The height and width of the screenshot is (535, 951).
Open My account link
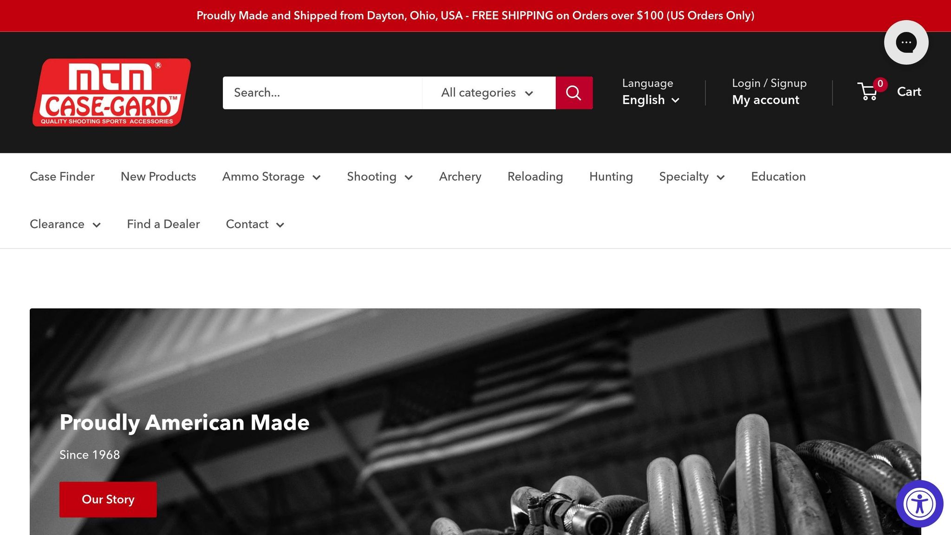tap(765, 100)
